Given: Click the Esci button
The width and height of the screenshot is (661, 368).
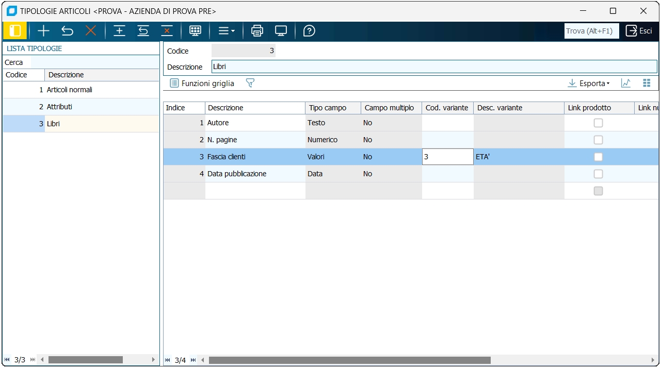Looking at the screenshot, I should coord(639,31).
